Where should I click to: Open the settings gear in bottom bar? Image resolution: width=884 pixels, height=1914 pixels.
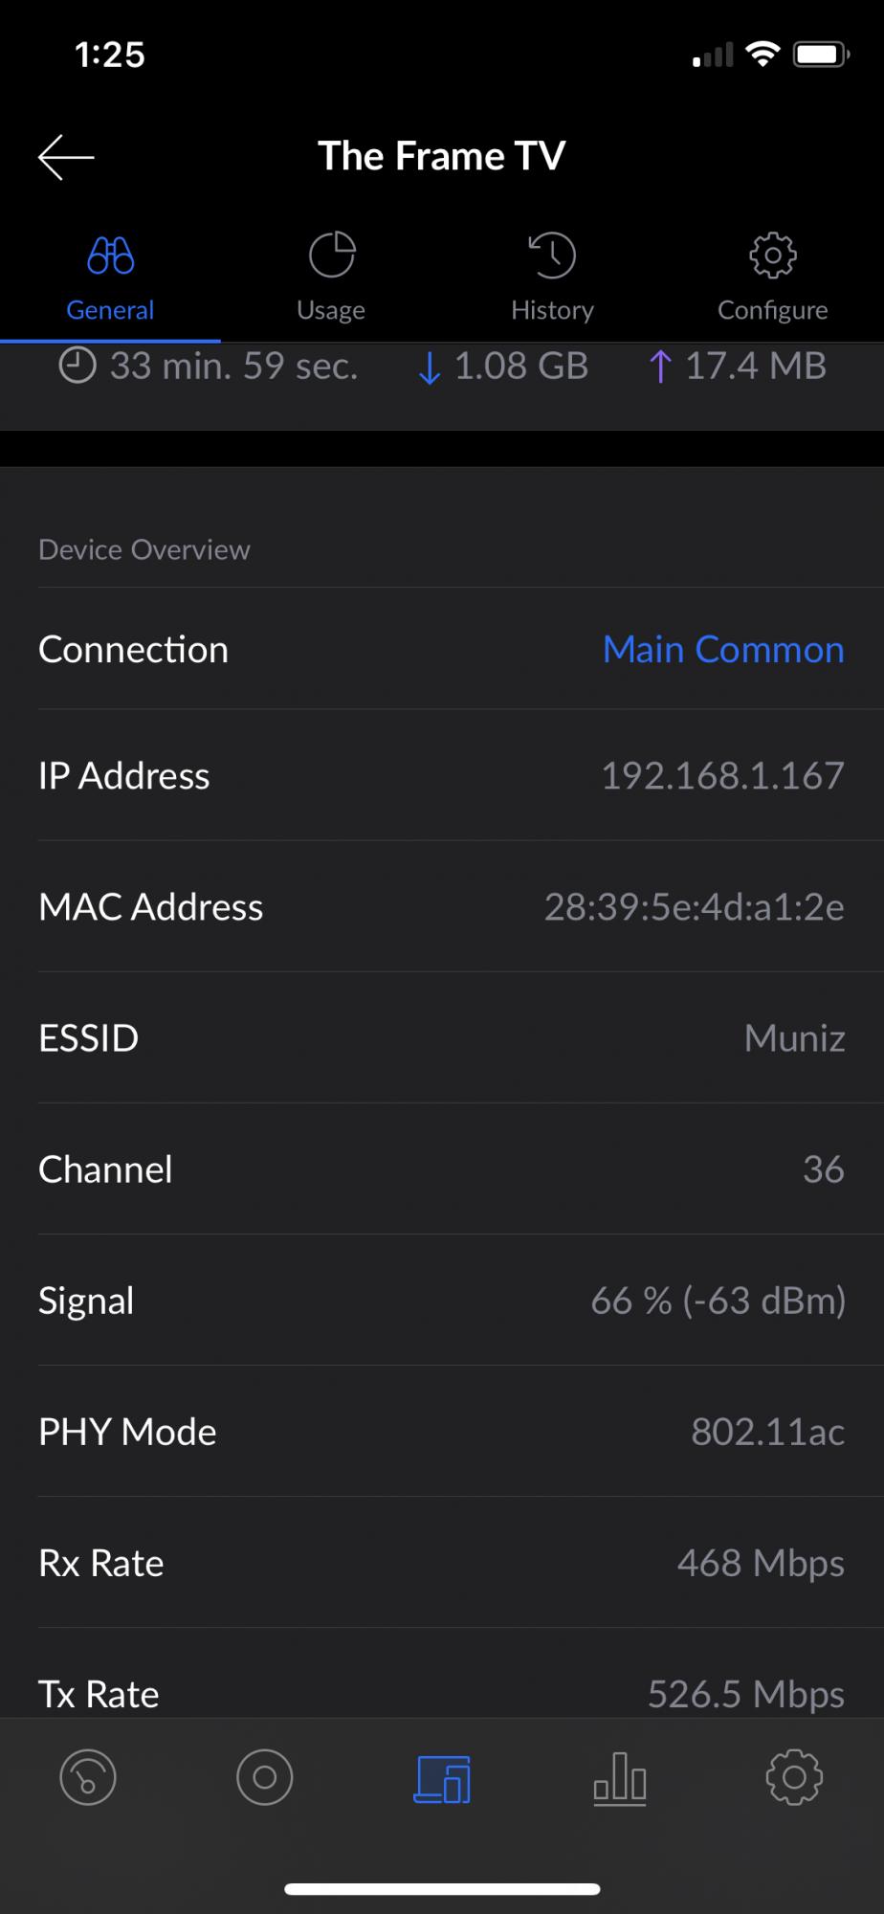tap(794, 1778)
